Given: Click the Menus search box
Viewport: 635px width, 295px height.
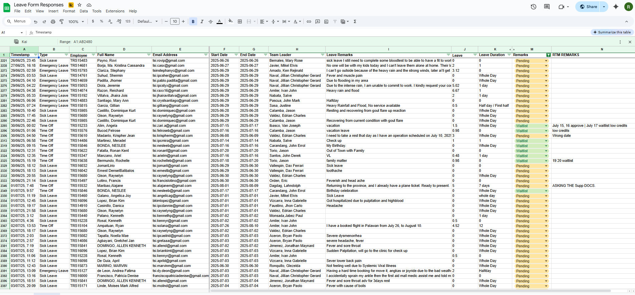Looking at the screenshot, I should coord(17,21).
